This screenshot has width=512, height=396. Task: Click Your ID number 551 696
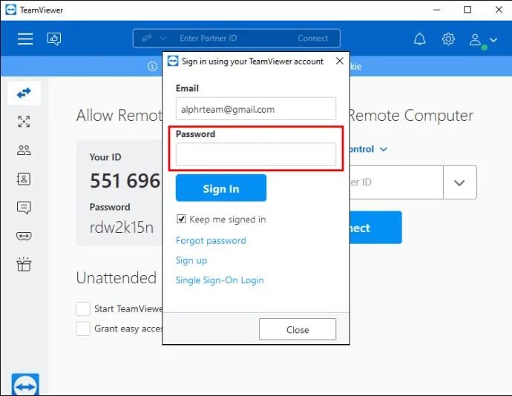(125, 180)
